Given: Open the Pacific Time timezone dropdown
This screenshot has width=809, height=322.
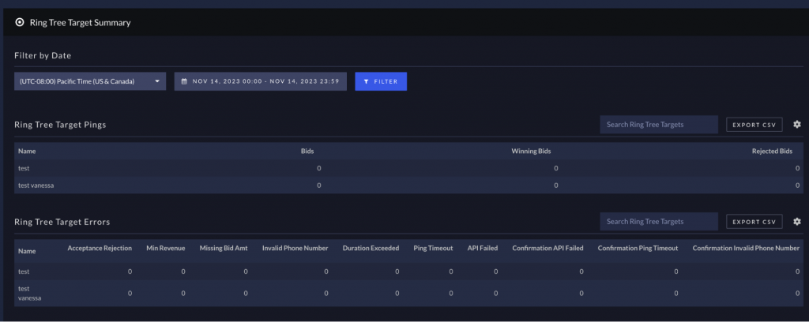Looking at the screenshot, I should pos(90,81).
